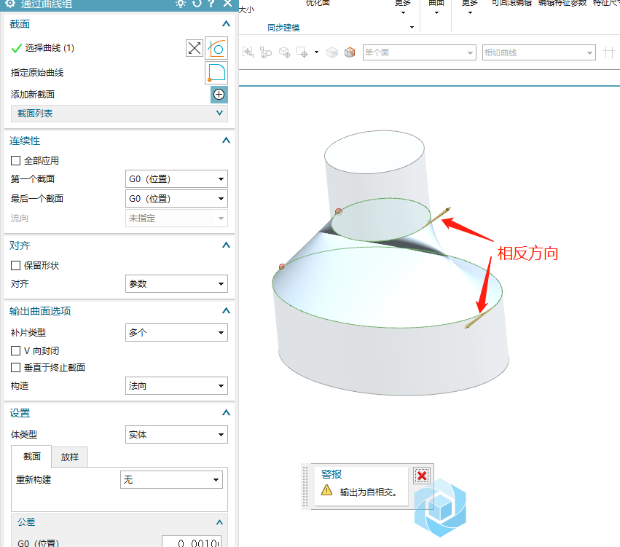Reset the dialog with the circular arrow icon
The height and width of the screenshot is (547, 620).
pos(197,4)
